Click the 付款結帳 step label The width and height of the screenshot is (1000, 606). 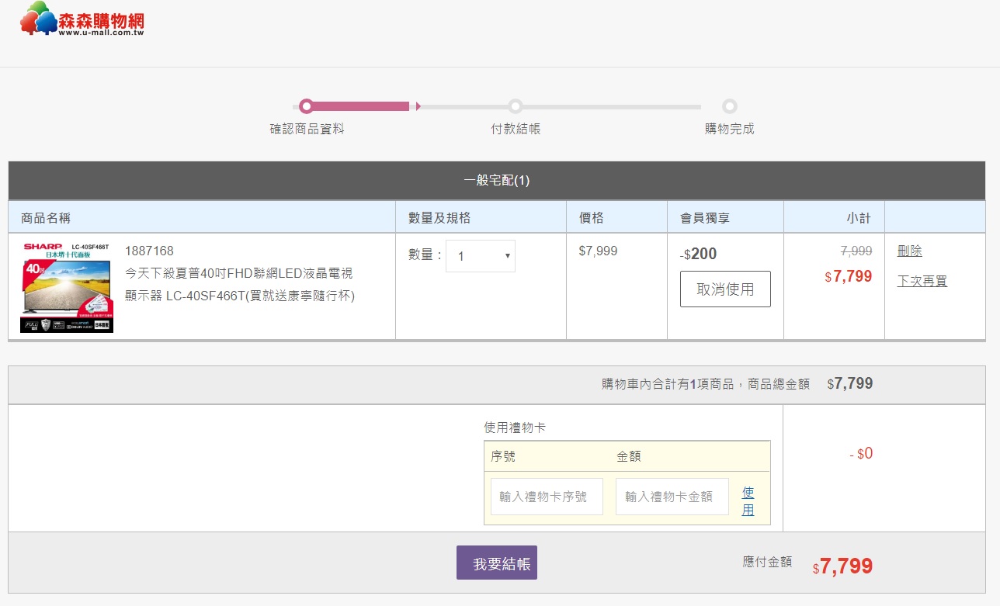[x=516, y=129]
